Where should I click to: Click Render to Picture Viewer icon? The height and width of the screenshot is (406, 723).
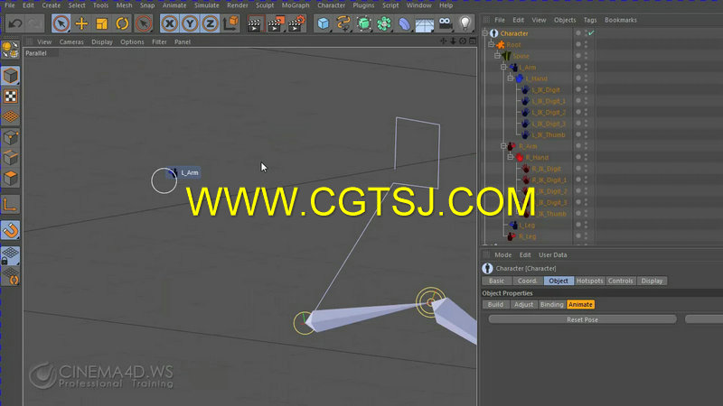point(276,23)
